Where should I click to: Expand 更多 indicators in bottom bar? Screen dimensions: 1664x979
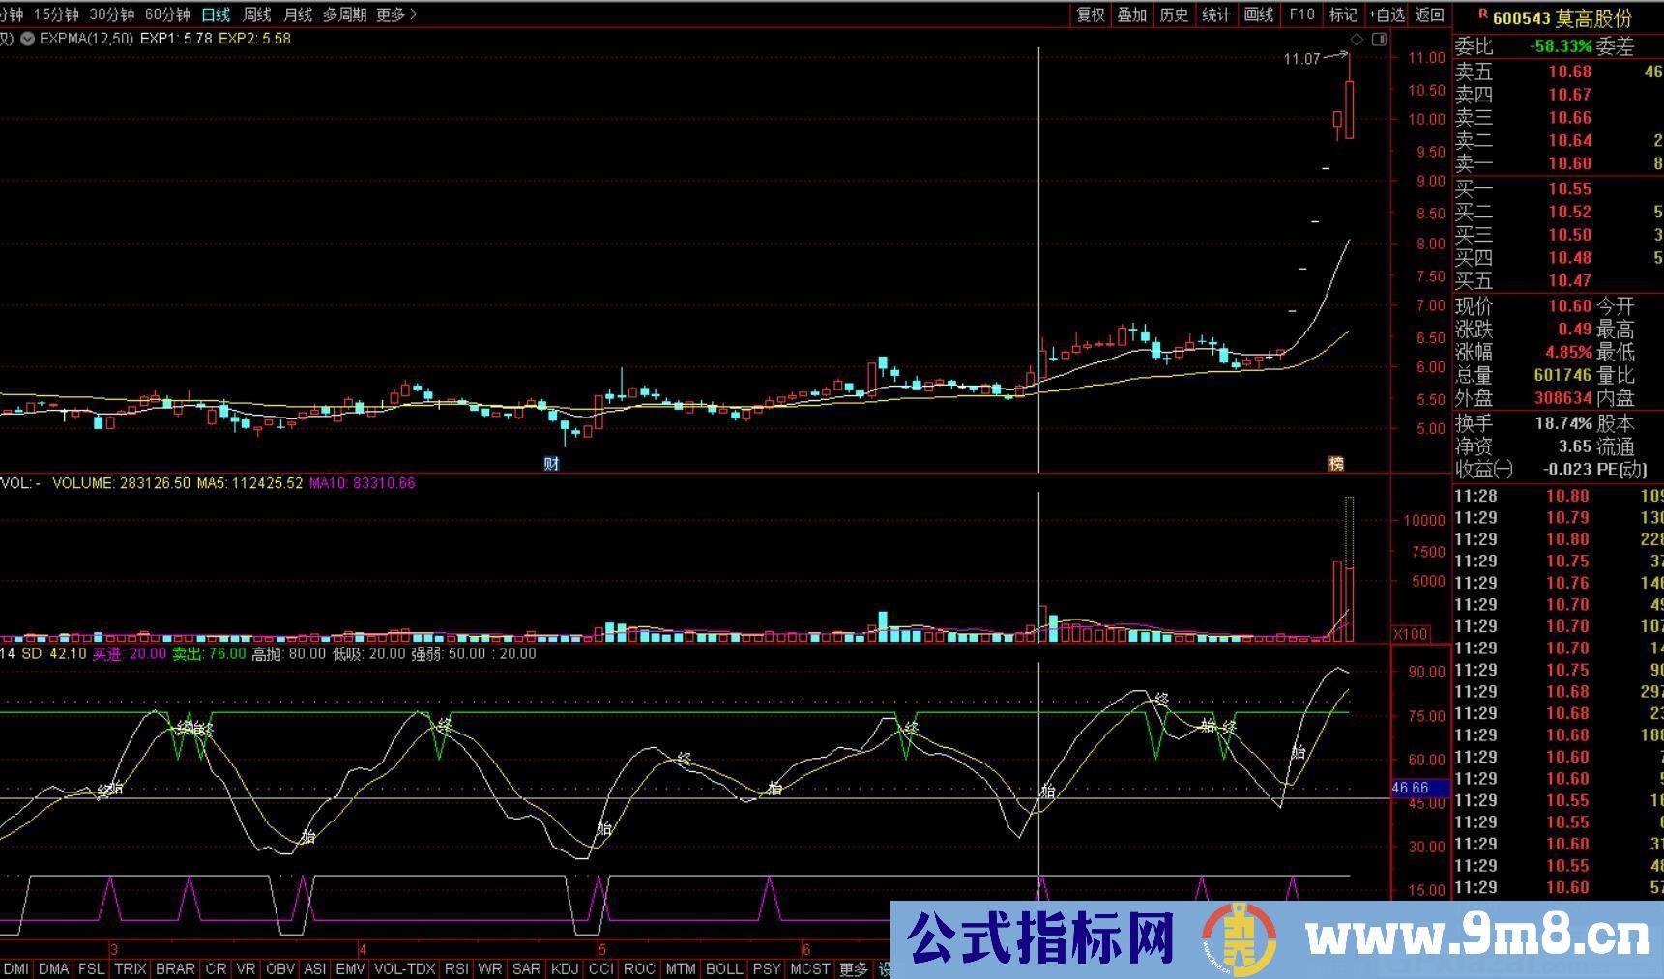[853, 968]
